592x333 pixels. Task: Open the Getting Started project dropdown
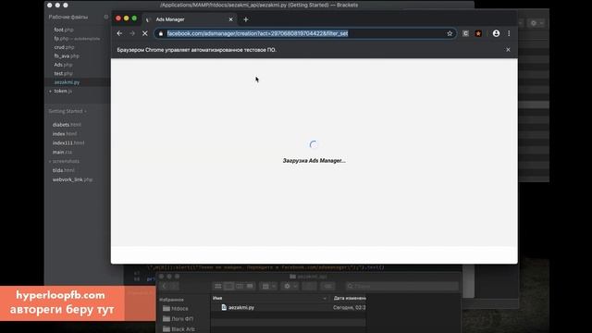click(x=68, y=111)
